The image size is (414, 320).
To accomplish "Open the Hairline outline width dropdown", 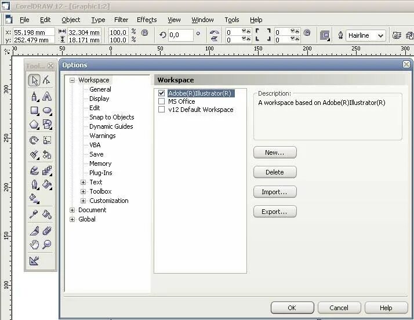I will (x=380, y=35).
